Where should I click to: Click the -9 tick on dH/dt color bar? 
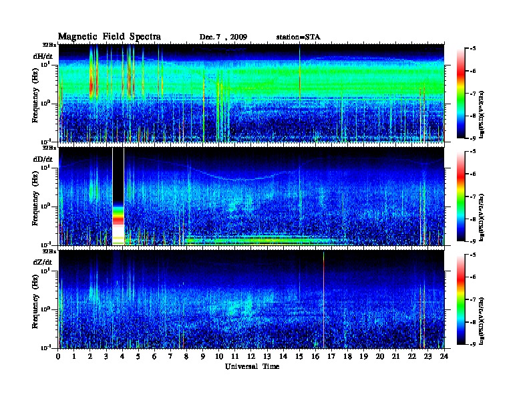coord(473,138)
